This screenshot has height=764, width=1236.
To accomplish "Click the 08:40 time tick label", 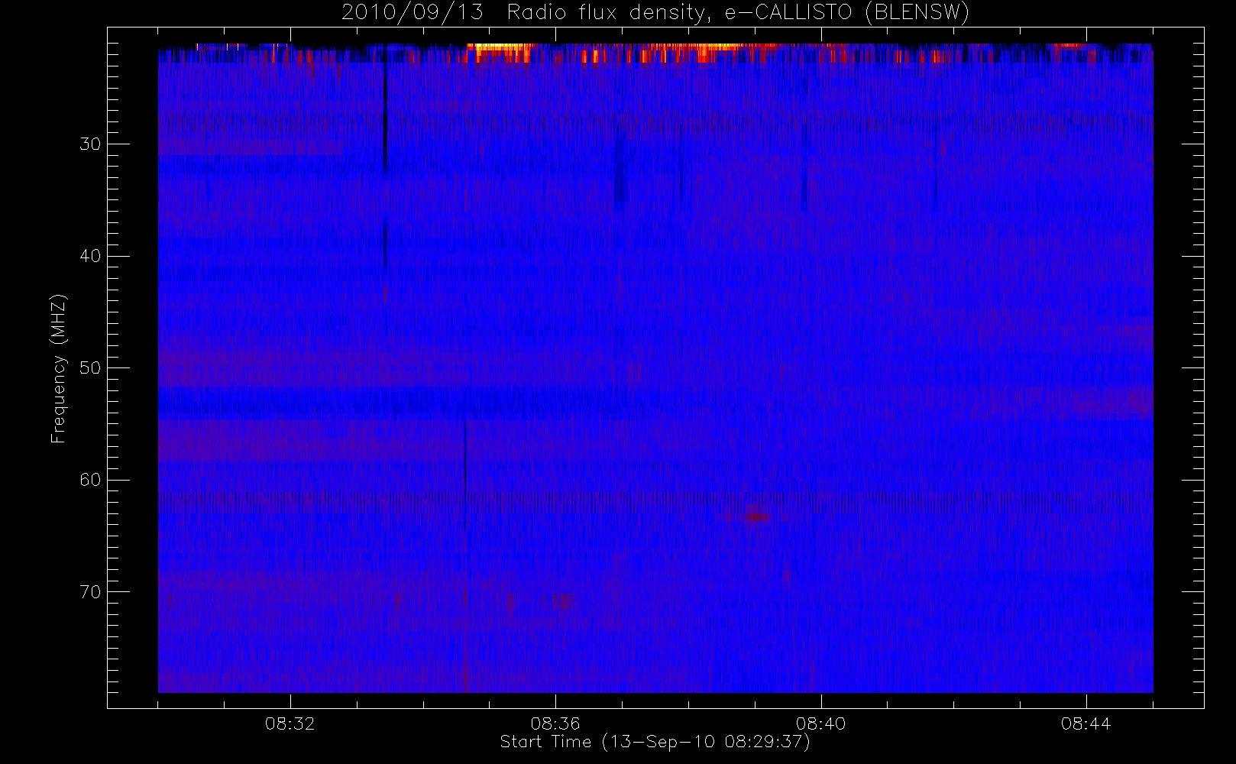I will [820, 724].
